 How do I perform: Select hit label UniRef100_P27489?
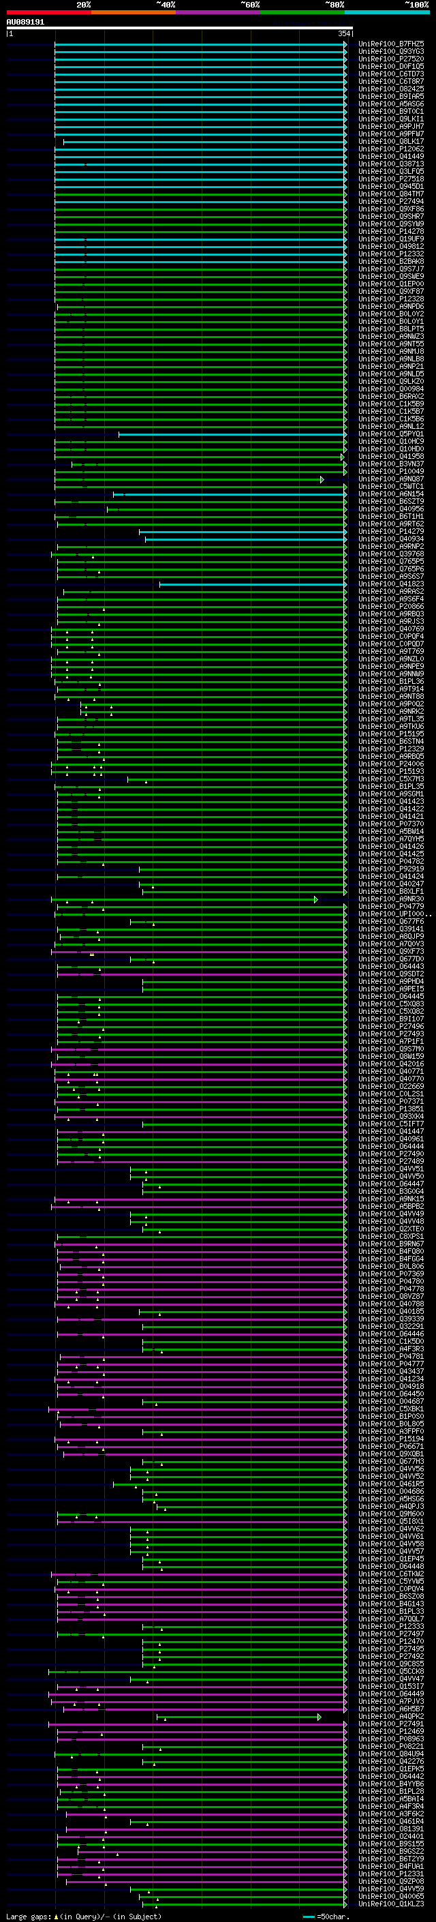pyautogui.click(x=391, y=1161)
